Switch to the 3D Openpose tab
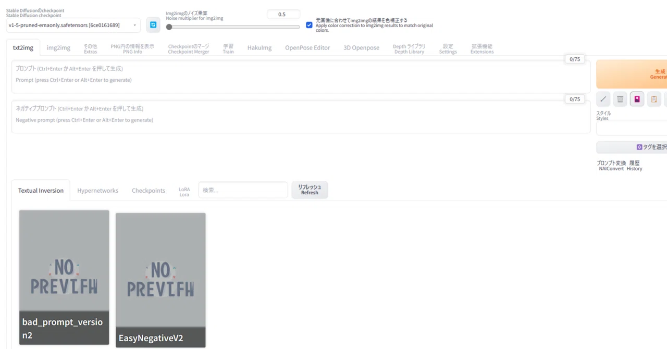The height and width of the screenshot is (349, 667). coord(362,48)
